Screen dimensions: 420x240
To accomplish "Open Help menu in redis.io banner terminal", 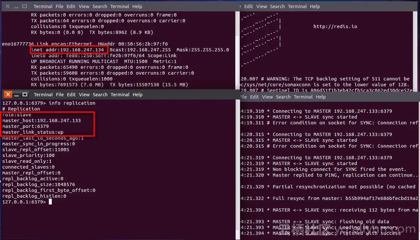I will click(315, 6).
